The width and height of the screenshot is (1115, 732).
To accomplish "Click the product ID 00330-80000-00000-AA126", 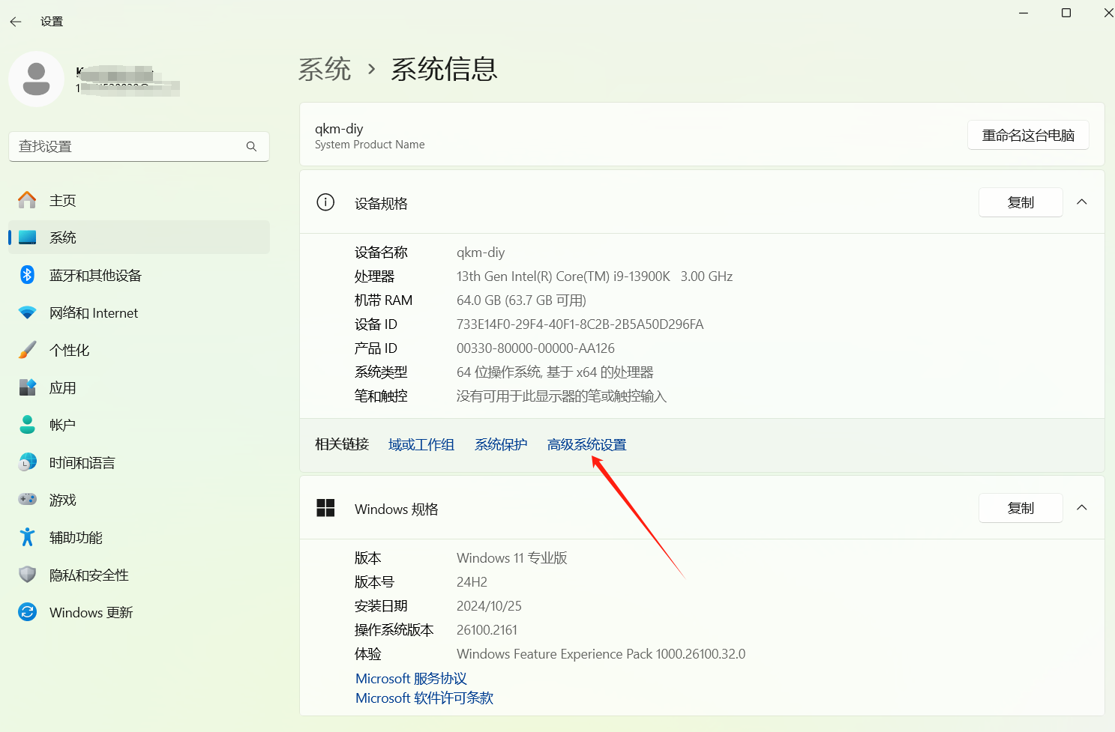I will tap(535, 348).
